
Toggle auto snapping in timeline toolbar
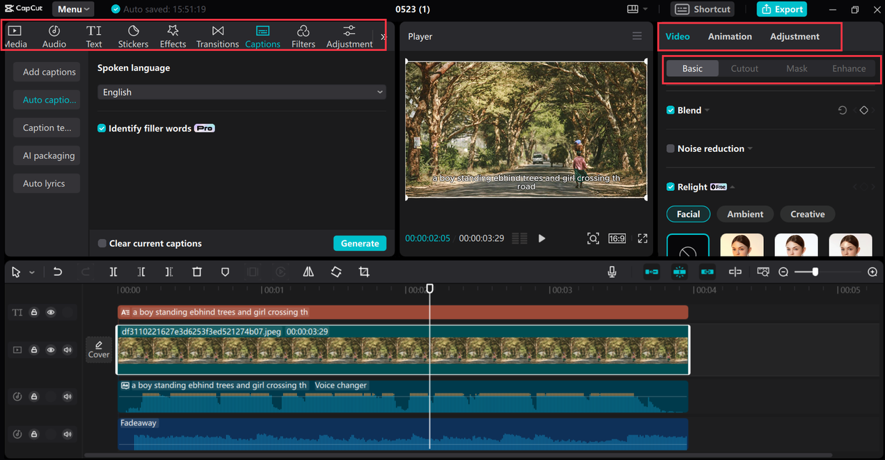tap(680, 272)
